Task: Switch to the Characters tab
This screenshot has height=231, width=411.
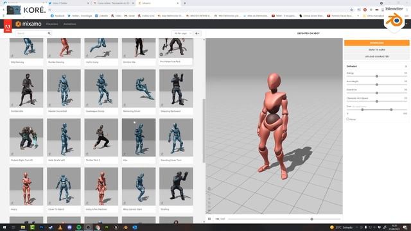Action: tap(52, 24)
